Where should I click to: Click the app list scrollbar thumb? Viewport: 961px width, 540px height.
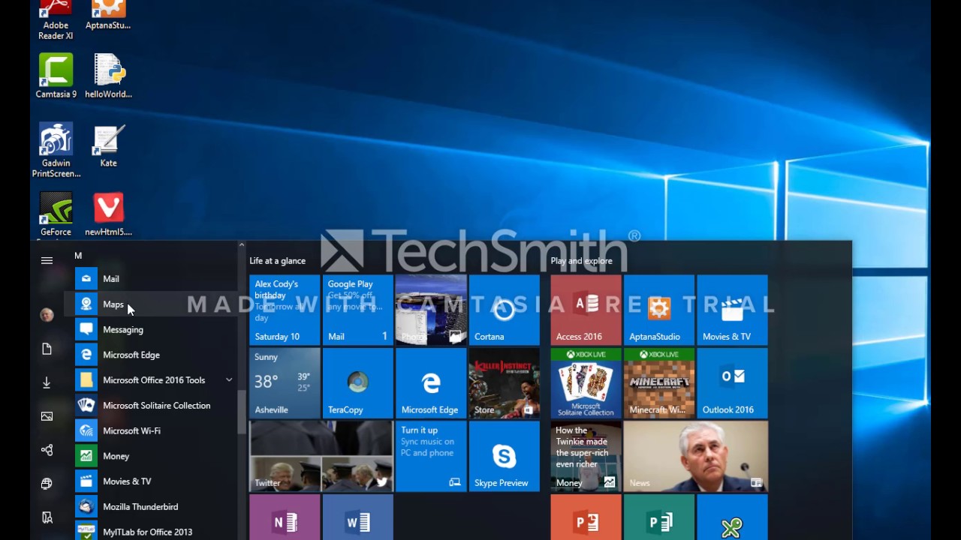[x=241, y=412]
